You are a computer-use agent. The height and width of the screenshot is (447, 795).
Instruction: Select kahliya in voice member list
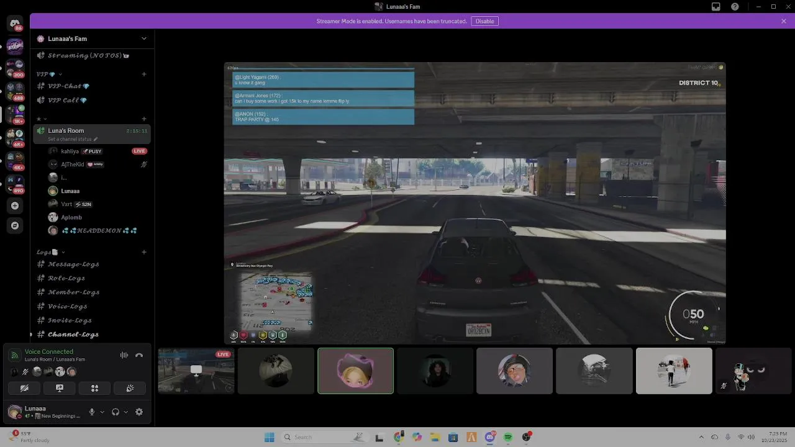(98, 151)
